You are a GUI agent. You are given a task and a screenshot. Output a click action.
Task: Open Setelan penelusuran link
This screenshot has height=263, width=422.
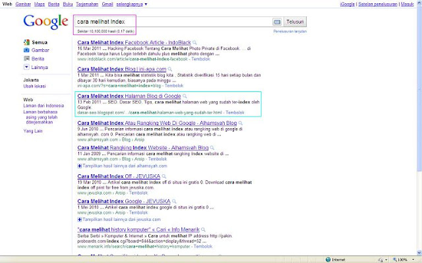378,5
